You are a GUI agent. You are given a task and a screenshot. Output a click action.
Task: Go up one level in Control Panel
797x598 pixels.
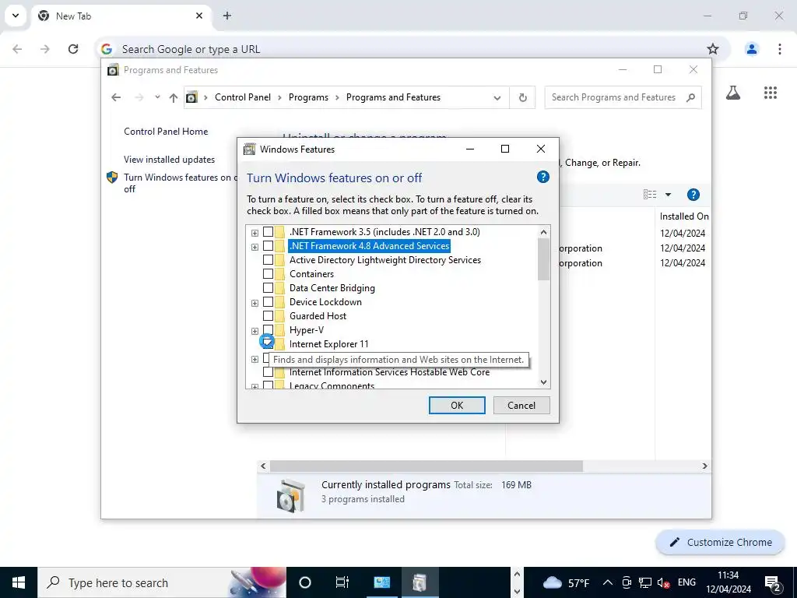(174, 97)
